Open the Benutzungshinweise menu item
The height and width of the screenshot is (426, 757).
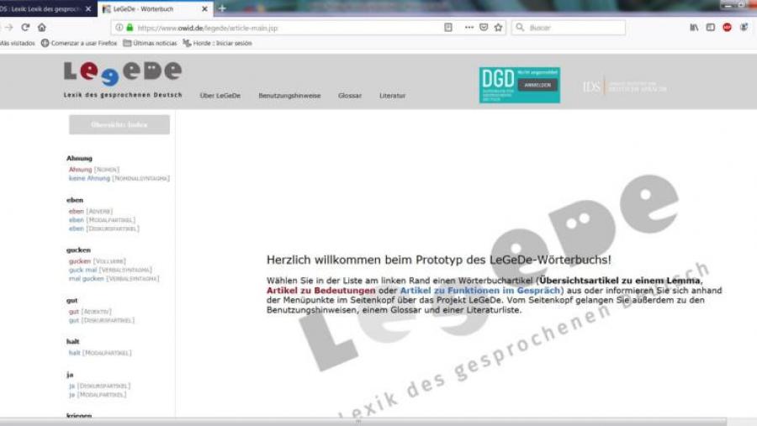click(289, 96)
